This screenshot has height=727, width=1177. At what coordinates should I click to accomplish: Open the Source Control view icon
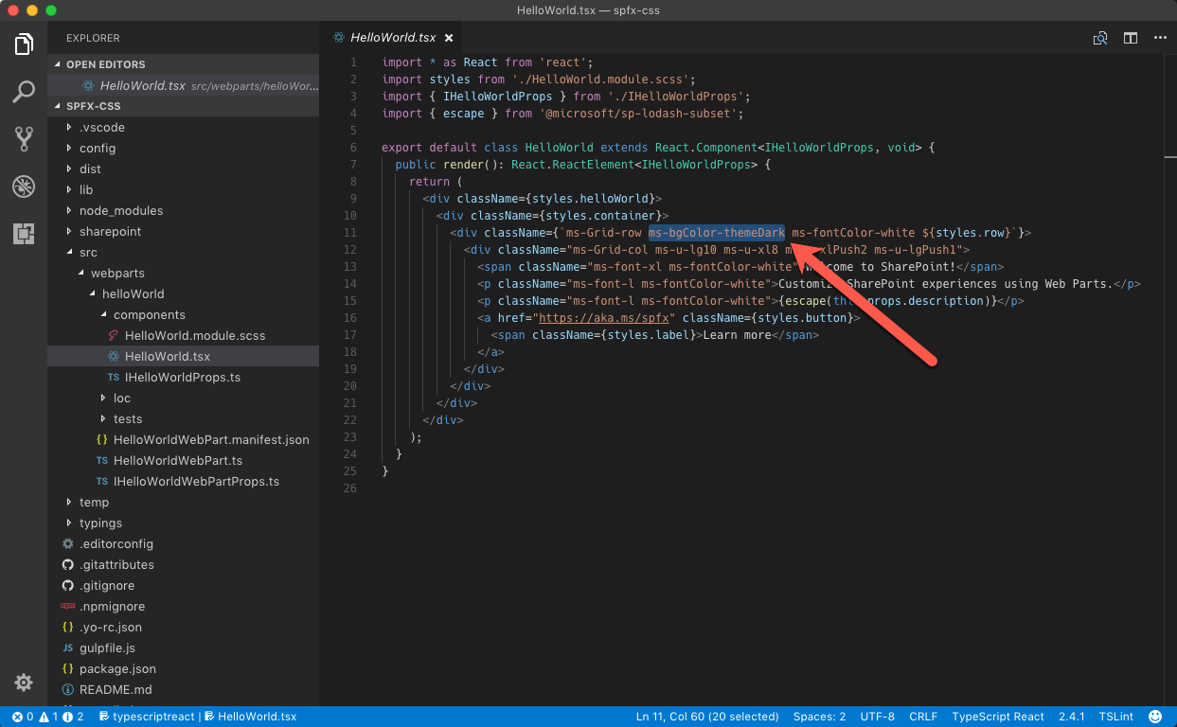[x=23, y=138]
